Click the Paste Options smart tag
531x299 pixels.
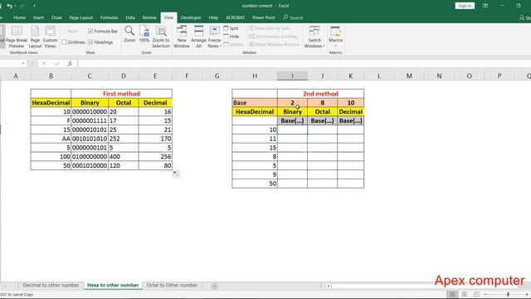(x=176, y=174)
